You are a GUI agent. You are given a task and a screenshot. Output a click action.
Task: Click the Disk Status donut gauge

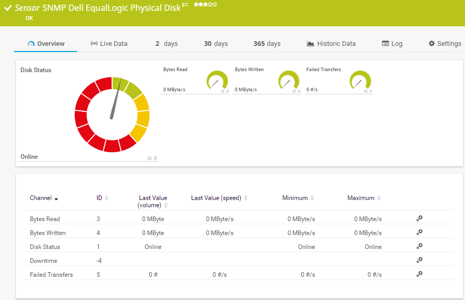[x=112, y=114]
